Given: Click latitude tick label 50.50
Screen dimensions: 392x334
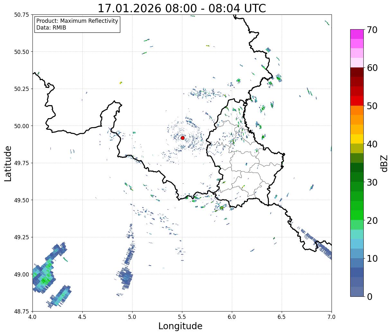Looking at the screenshot, I should coord(22,52).
